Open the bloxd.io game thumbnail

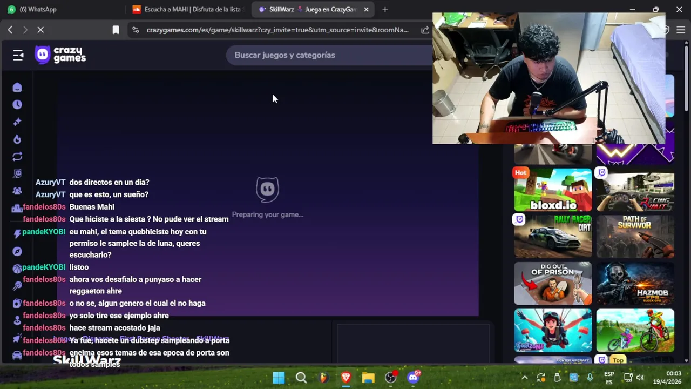(x=553, y=190)
